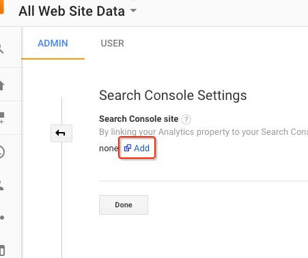Open the Acquisition icon in sidebar

2,218
